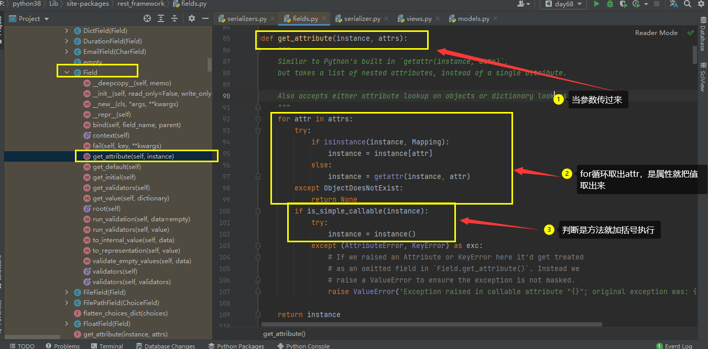Viewport: 708px width, 349px height.
Task: Open the Database Changes tool window
Action: click(166, 346)
